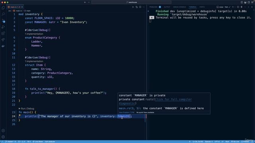Open the Search view in activity bar
The image size is (255, 143).
pos(3,14)
